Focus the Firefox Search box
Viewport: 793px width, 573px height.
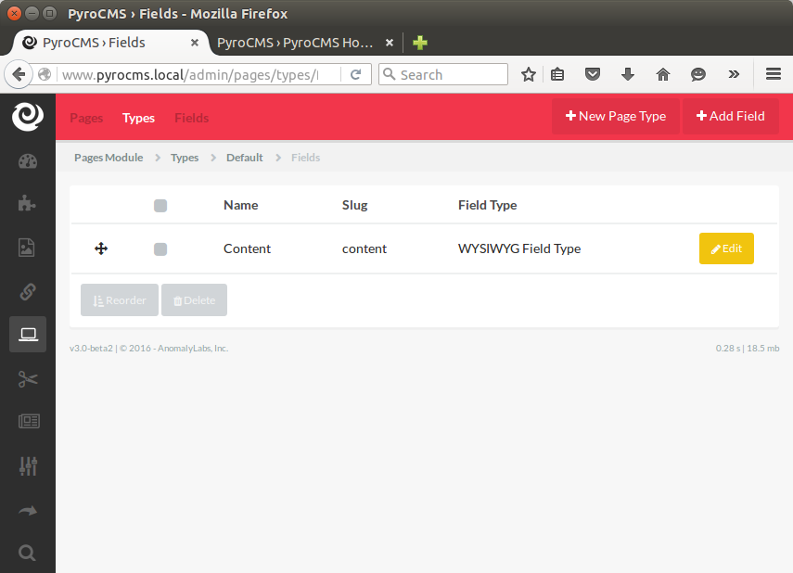tap(443, 74)
